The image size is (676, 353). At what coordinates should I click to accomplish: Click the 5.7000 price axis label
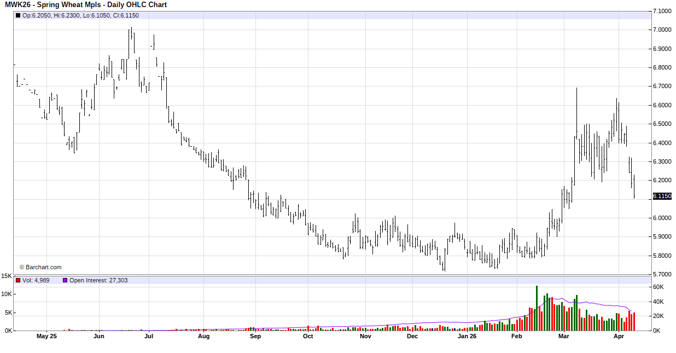[662, 274]
